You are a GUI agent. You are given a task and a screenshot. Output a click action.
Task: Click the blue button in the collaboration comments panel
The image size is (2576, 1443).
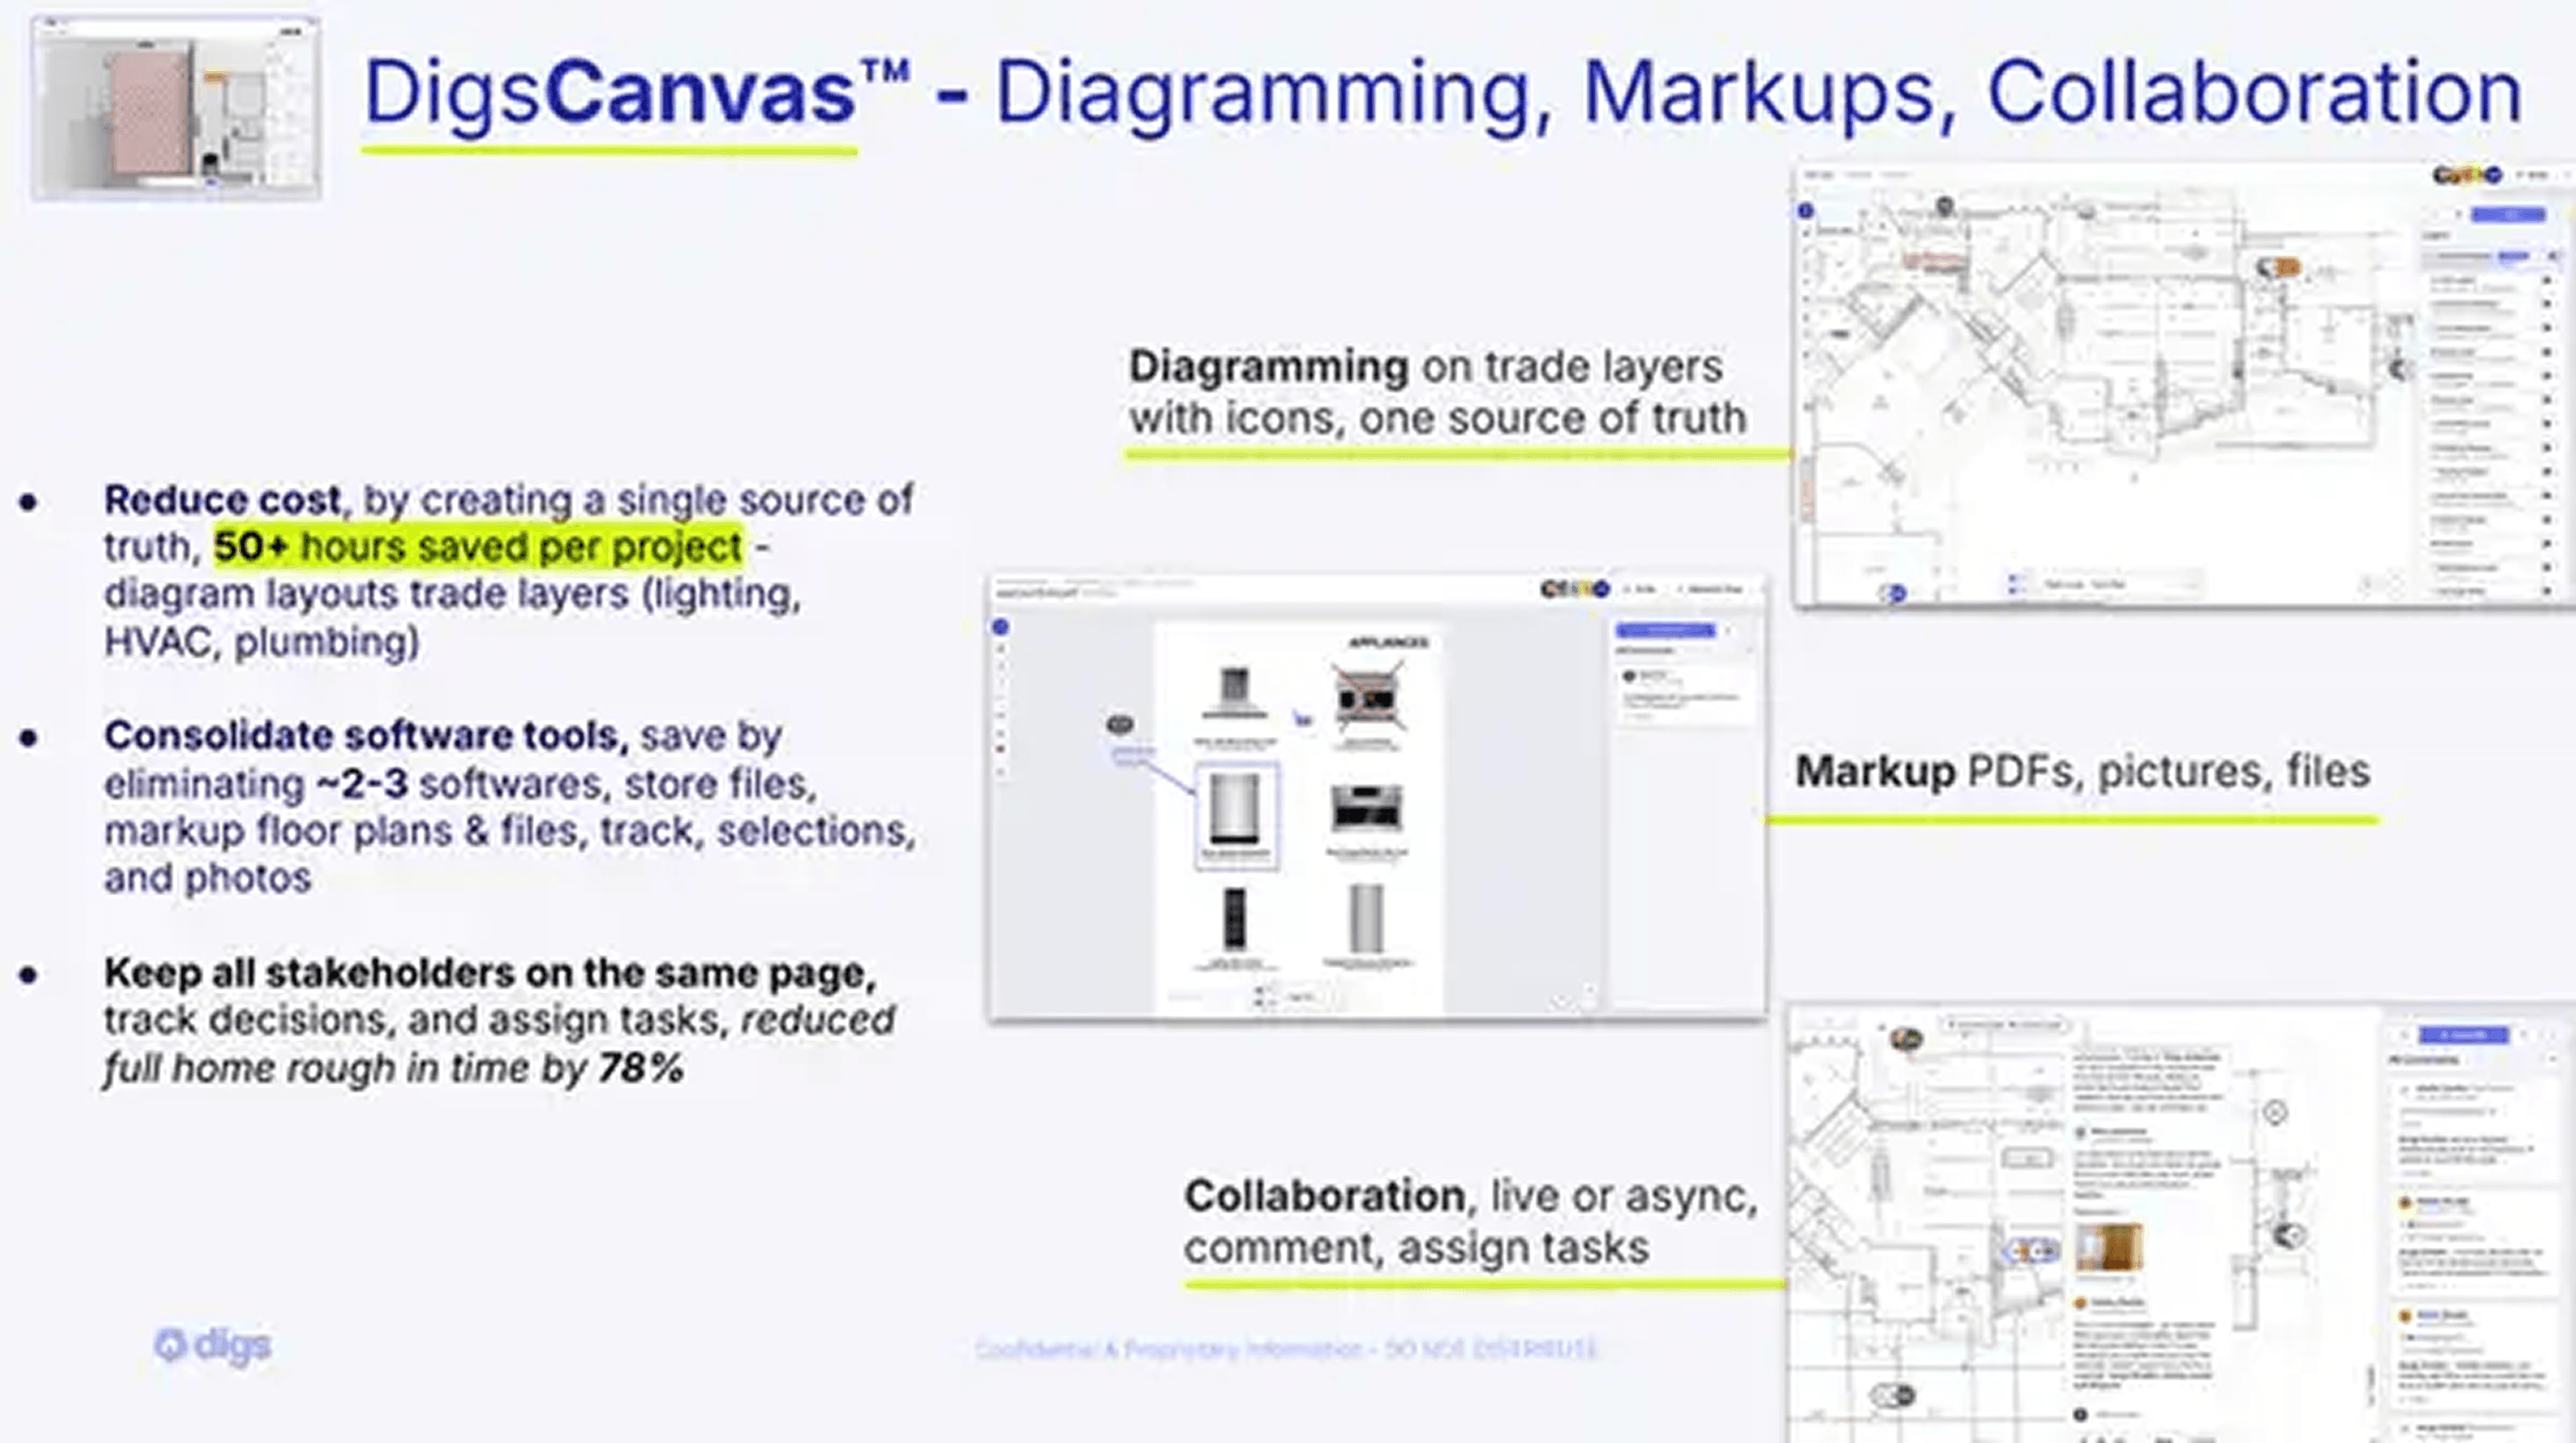coord(2464,1035)
